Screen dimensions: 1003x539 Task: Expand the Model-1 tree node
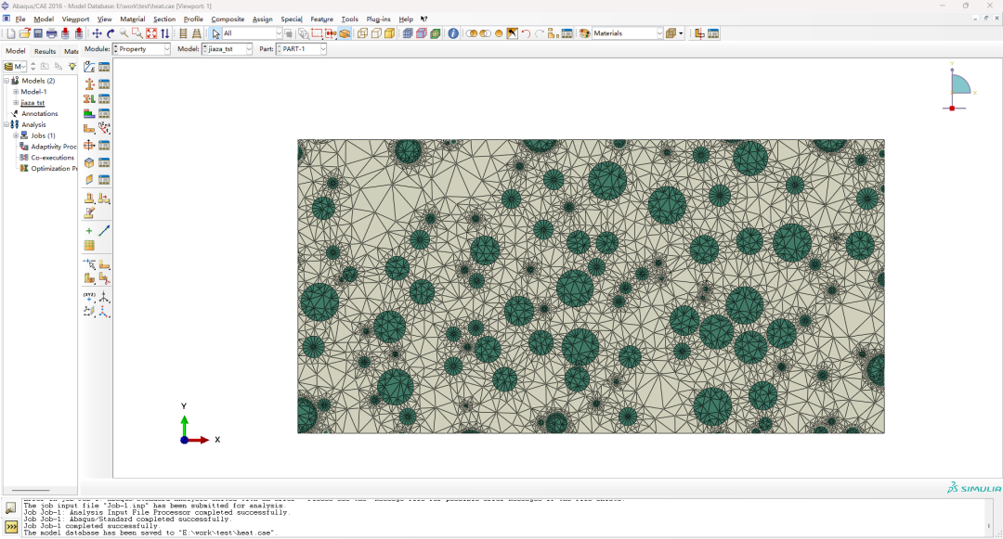[16, 91]
